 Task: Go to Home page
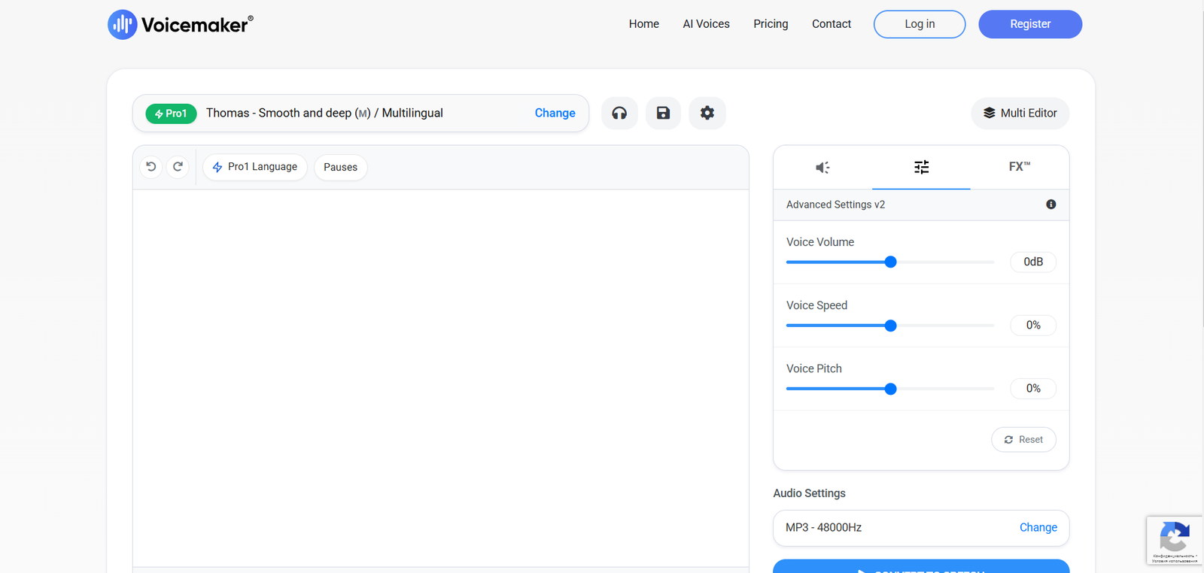tap(644, 24)
